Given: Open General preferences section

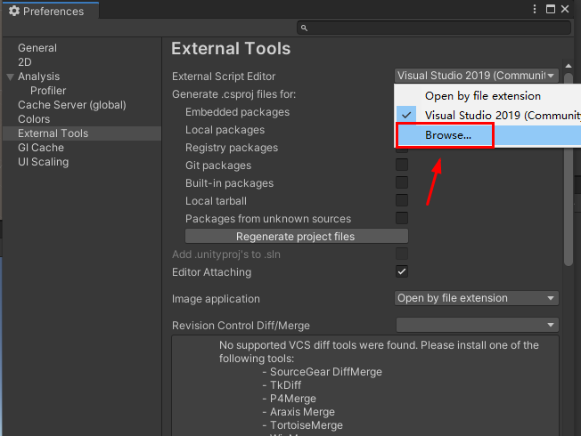Looking at the screenshot, I should (x=37, y=48).
